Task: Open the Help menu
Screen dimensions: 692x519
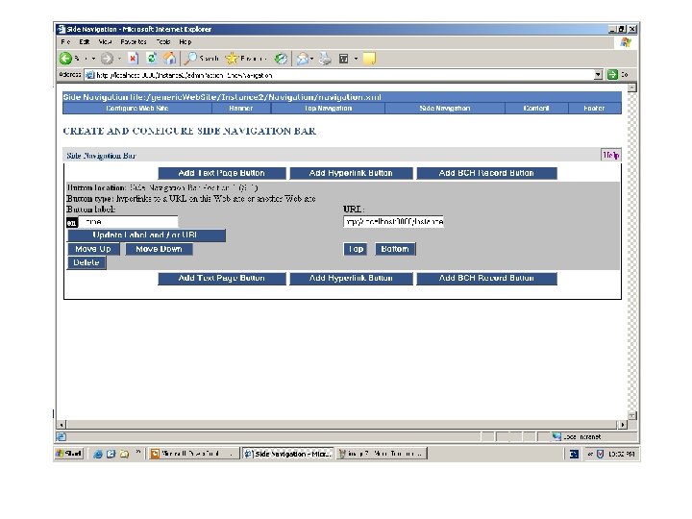Action: tap(185, 42)
